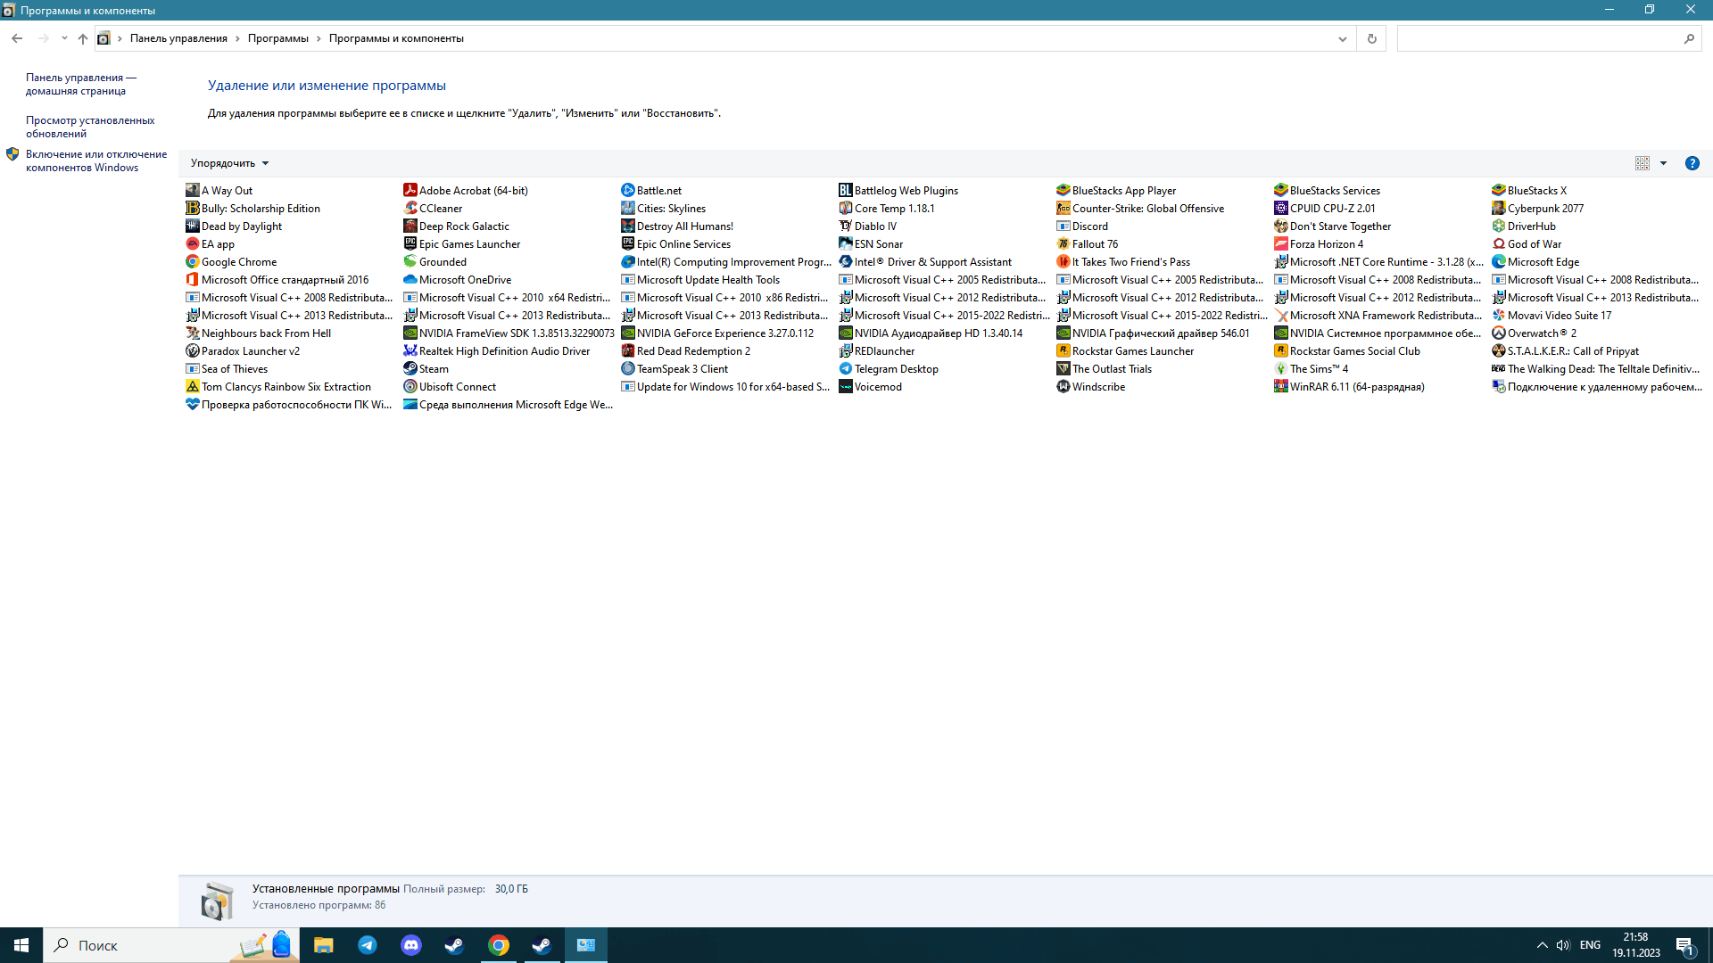
Task: Click the Cyberpunk 2077 icon
Action: coord(1498,208)
